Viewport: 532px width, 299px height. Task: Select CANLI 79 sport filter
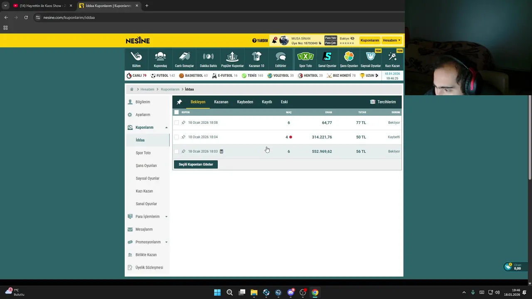(x=136, y=76)
